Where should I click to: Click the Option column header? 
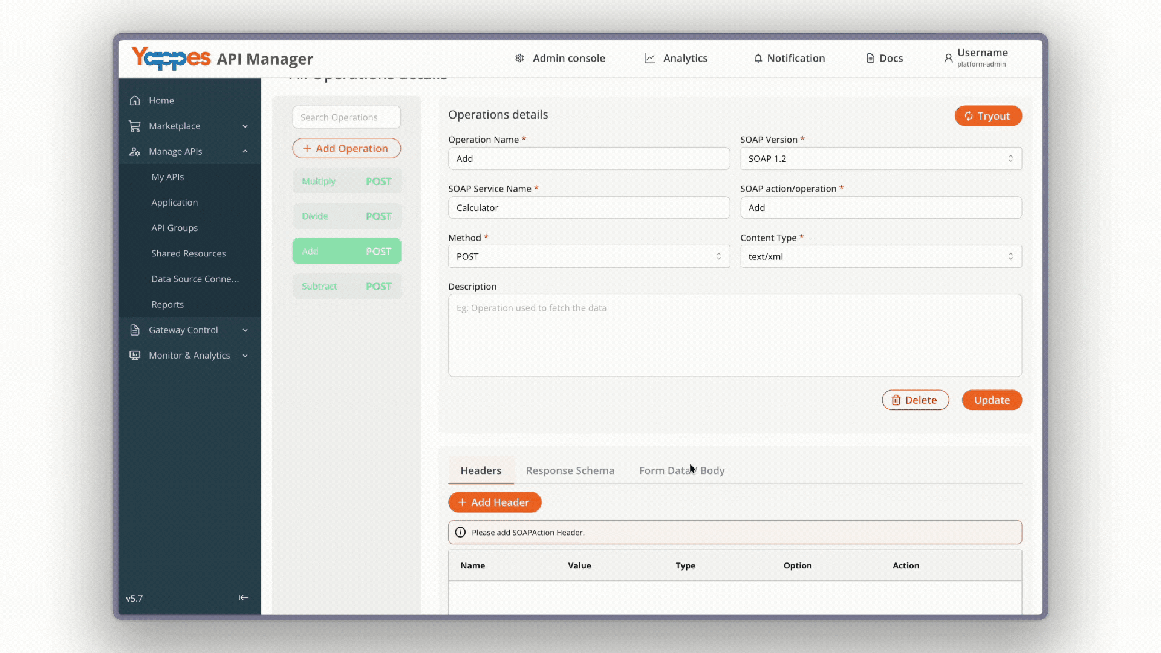[x=798, y=565]
